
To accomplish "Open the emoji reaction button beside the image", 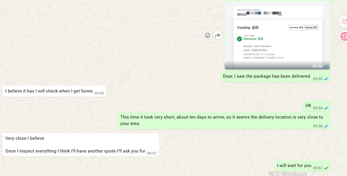I will (x=207, y=35).
